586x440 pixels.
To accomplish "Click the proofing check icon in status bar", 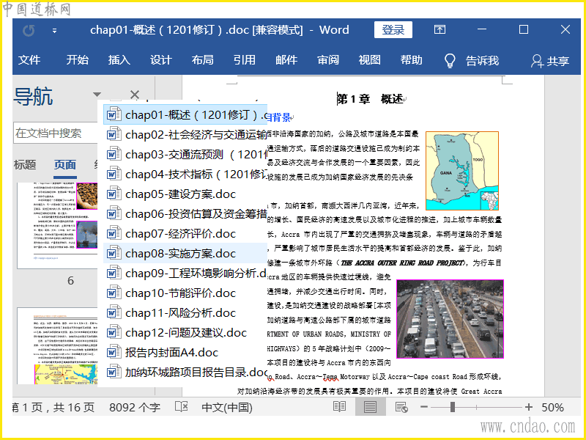I will 182,407.
